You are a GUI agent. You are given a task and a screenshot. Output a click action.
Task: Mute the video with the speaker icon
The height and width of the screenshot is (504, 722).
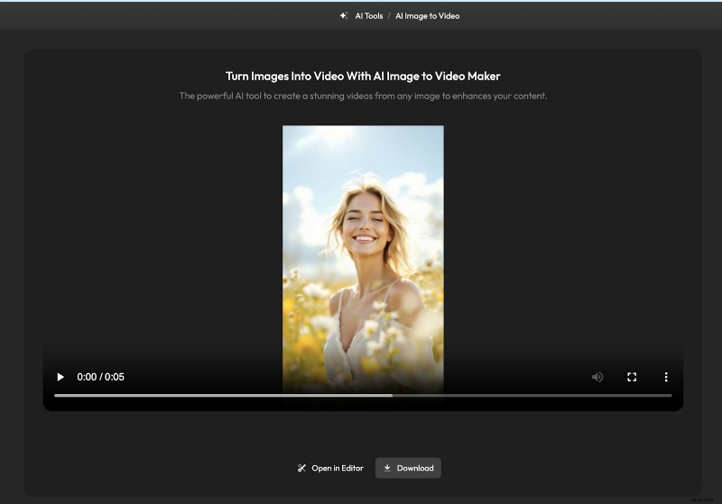[597, 377]
